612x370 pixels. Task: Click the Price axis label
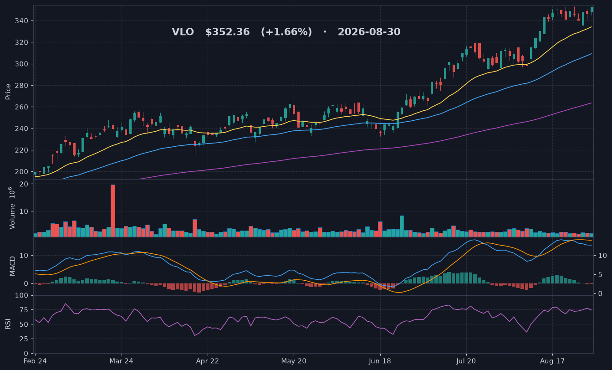[x=8, y=92]
